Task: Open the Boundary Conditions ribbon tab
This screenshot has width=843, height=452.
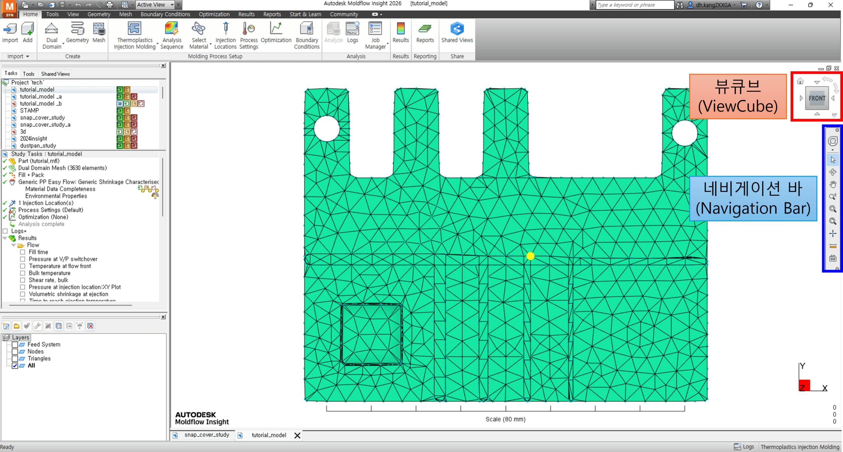Action: tap(165, 14)
